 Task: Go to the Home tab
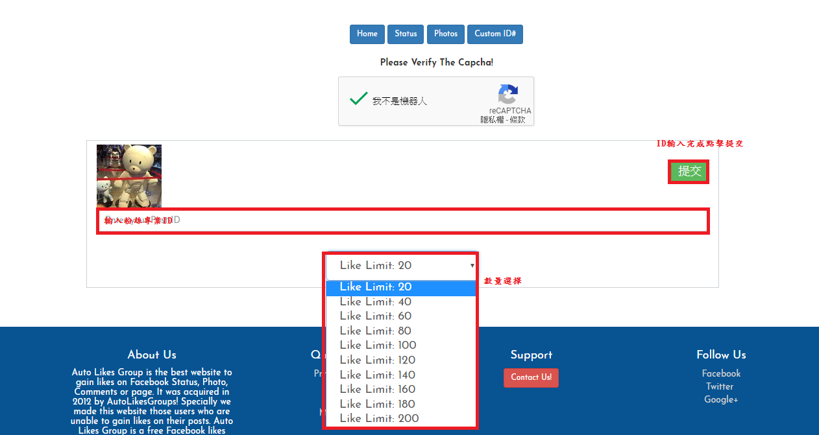pos(367,34)
